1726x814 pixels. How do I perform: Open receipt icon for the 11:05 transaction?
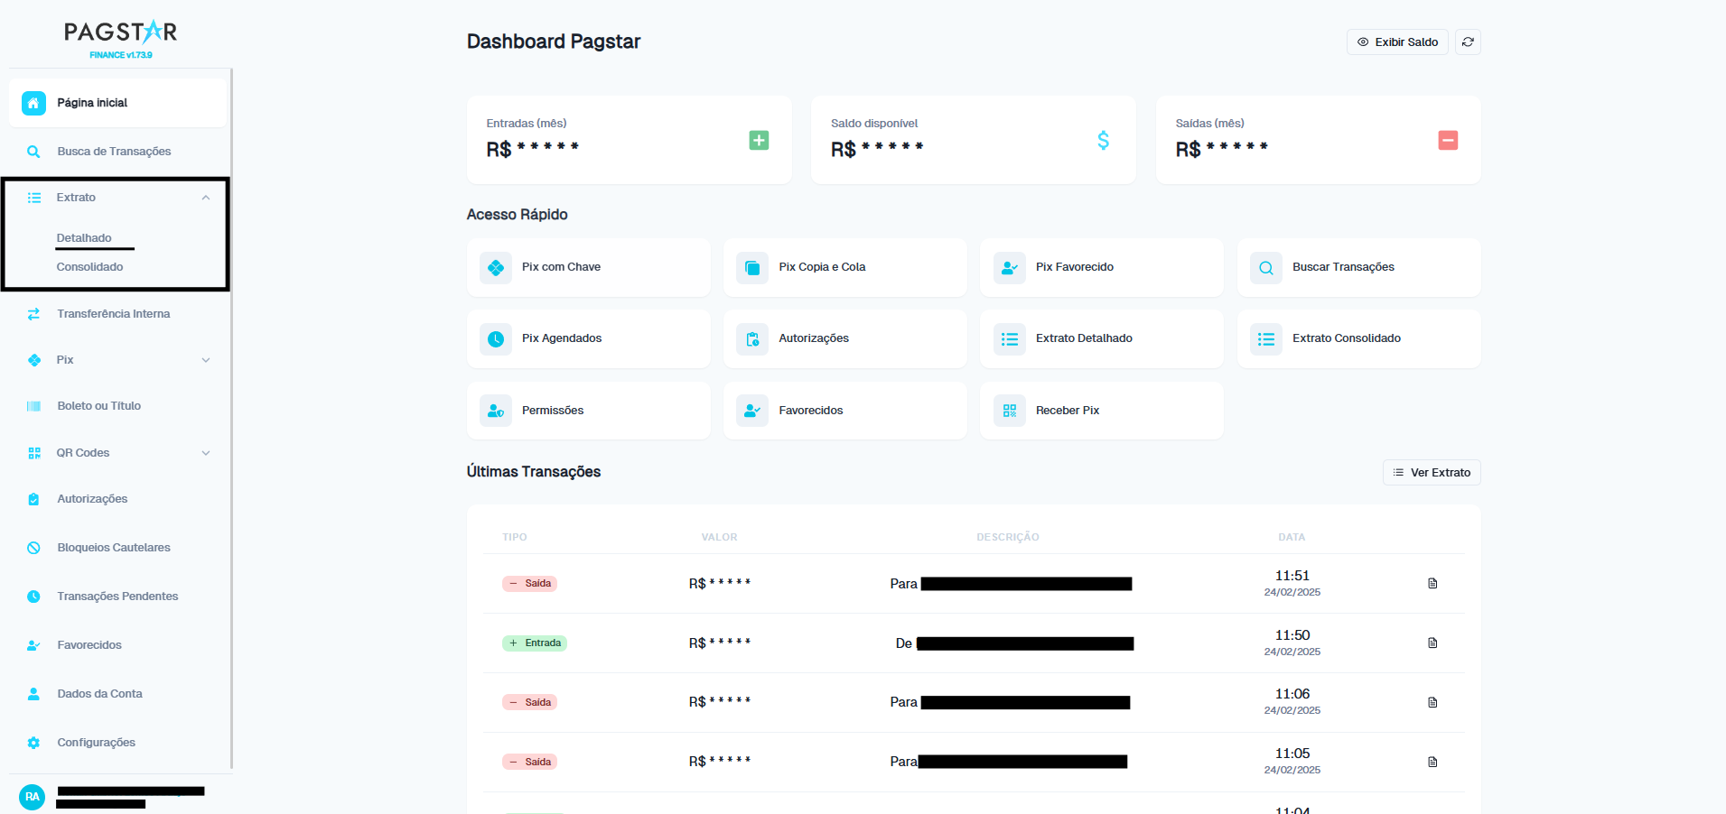click(1432, 762)
